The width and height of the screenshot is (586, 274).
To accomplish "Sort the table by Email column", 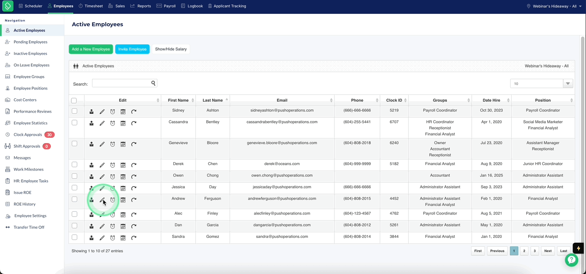I will click(x=282, y=100).
